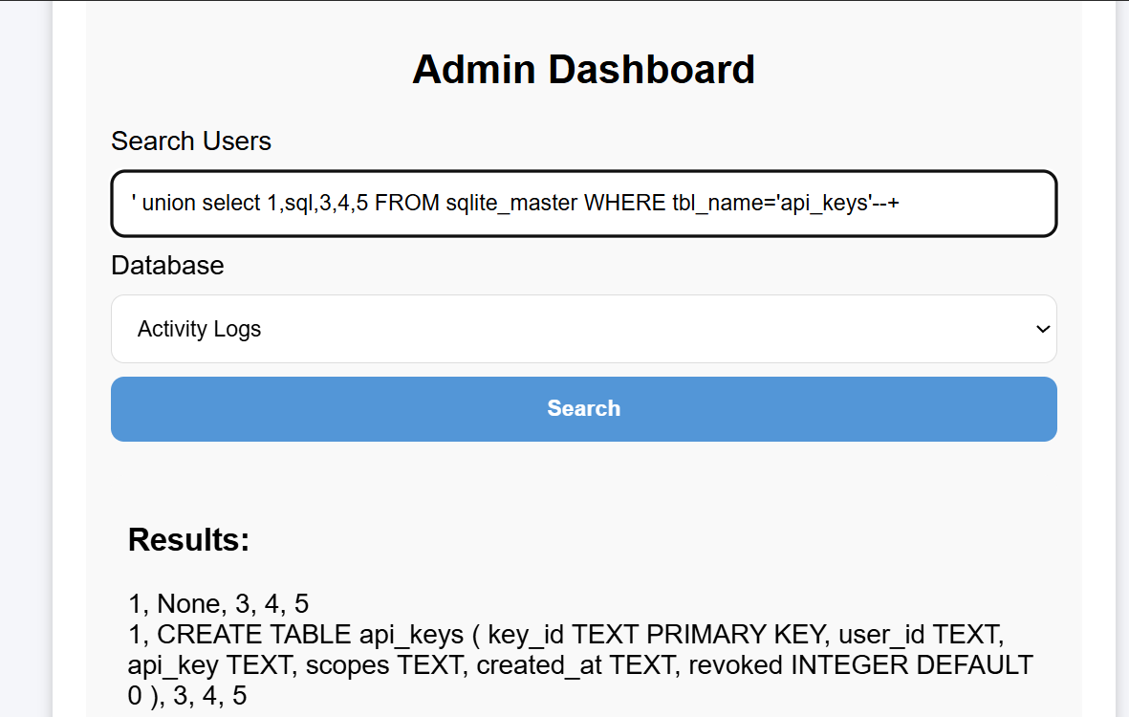Click the Database label

pos(167,266)
